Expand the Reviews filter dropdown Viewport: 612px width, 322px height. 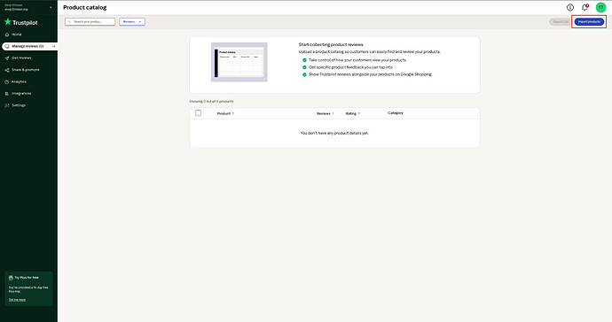[x=132, y=22]
